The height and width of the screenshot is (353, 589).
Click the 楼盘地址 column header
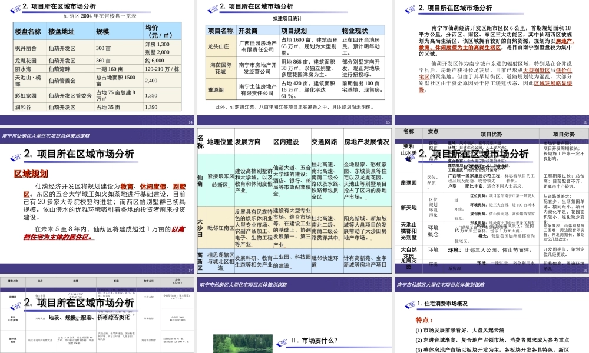(70, 31)
